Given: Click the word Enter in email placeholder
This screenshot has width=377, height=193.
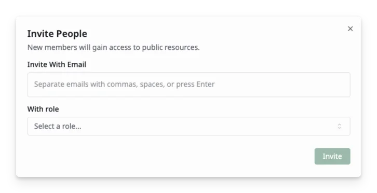Looking at the screenshot, I should pyautogui.click(x=206, y=85).
